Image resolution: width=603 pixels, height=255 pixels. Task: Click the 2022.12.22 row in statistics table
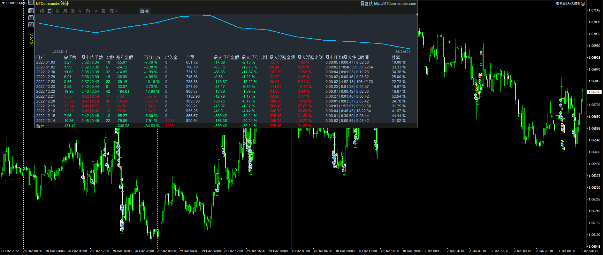46,92
